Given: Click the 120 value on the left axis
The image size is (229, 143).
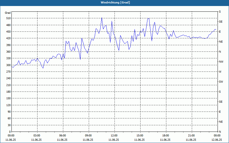Looking at the screenshot, I should click(x=8, y=105).
